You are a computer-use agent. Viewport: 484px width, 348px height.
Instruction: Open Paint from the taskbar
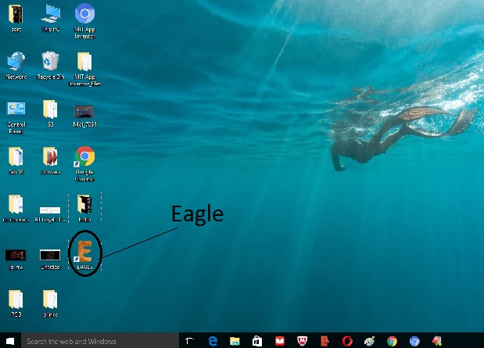[x=370, y=341]
